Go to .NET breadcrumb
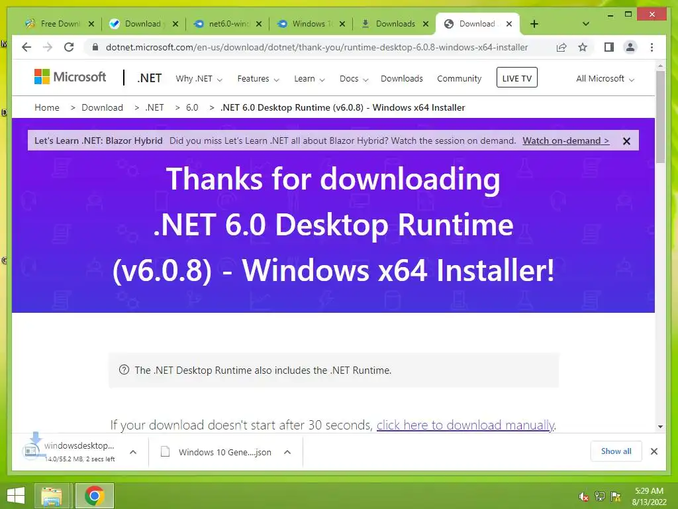Viewport: 678px width, 509px height. click(x=154, y=107)
